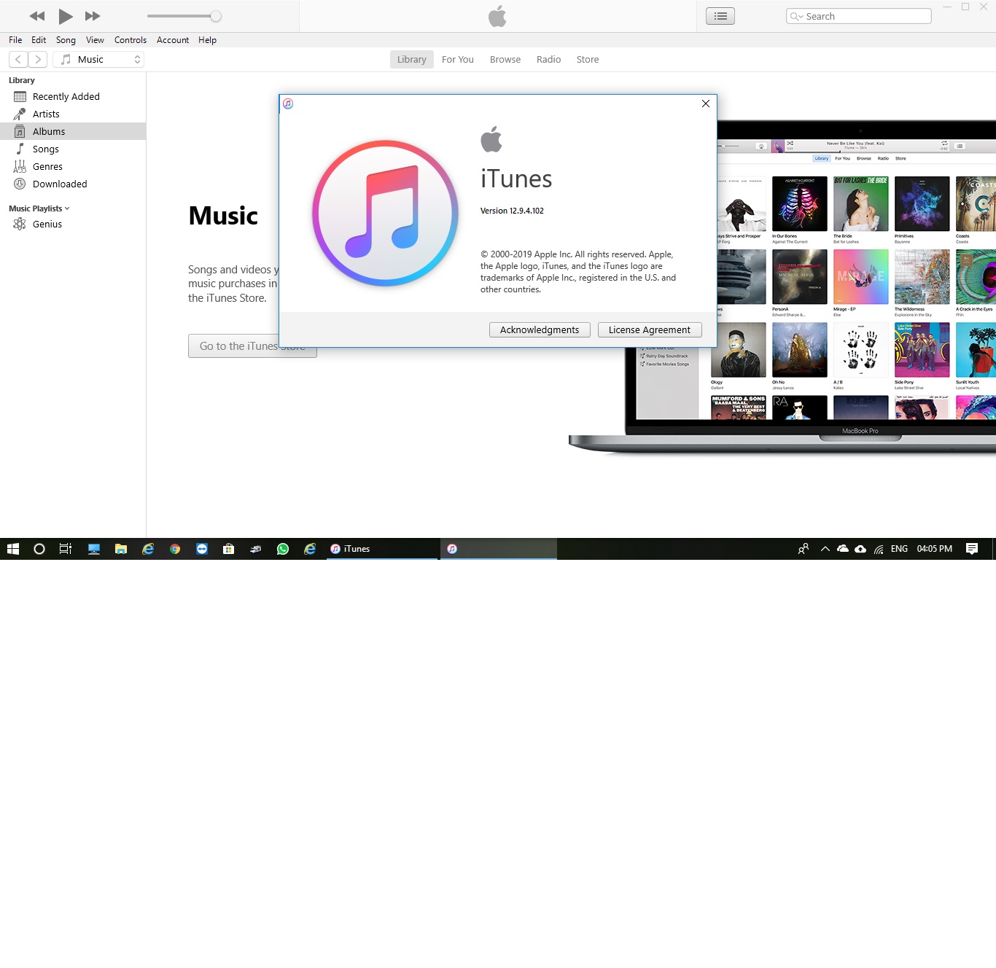Click the play button
Image resolution: width=996 pixels, height=968 pixels.
[x=66, y=16]
